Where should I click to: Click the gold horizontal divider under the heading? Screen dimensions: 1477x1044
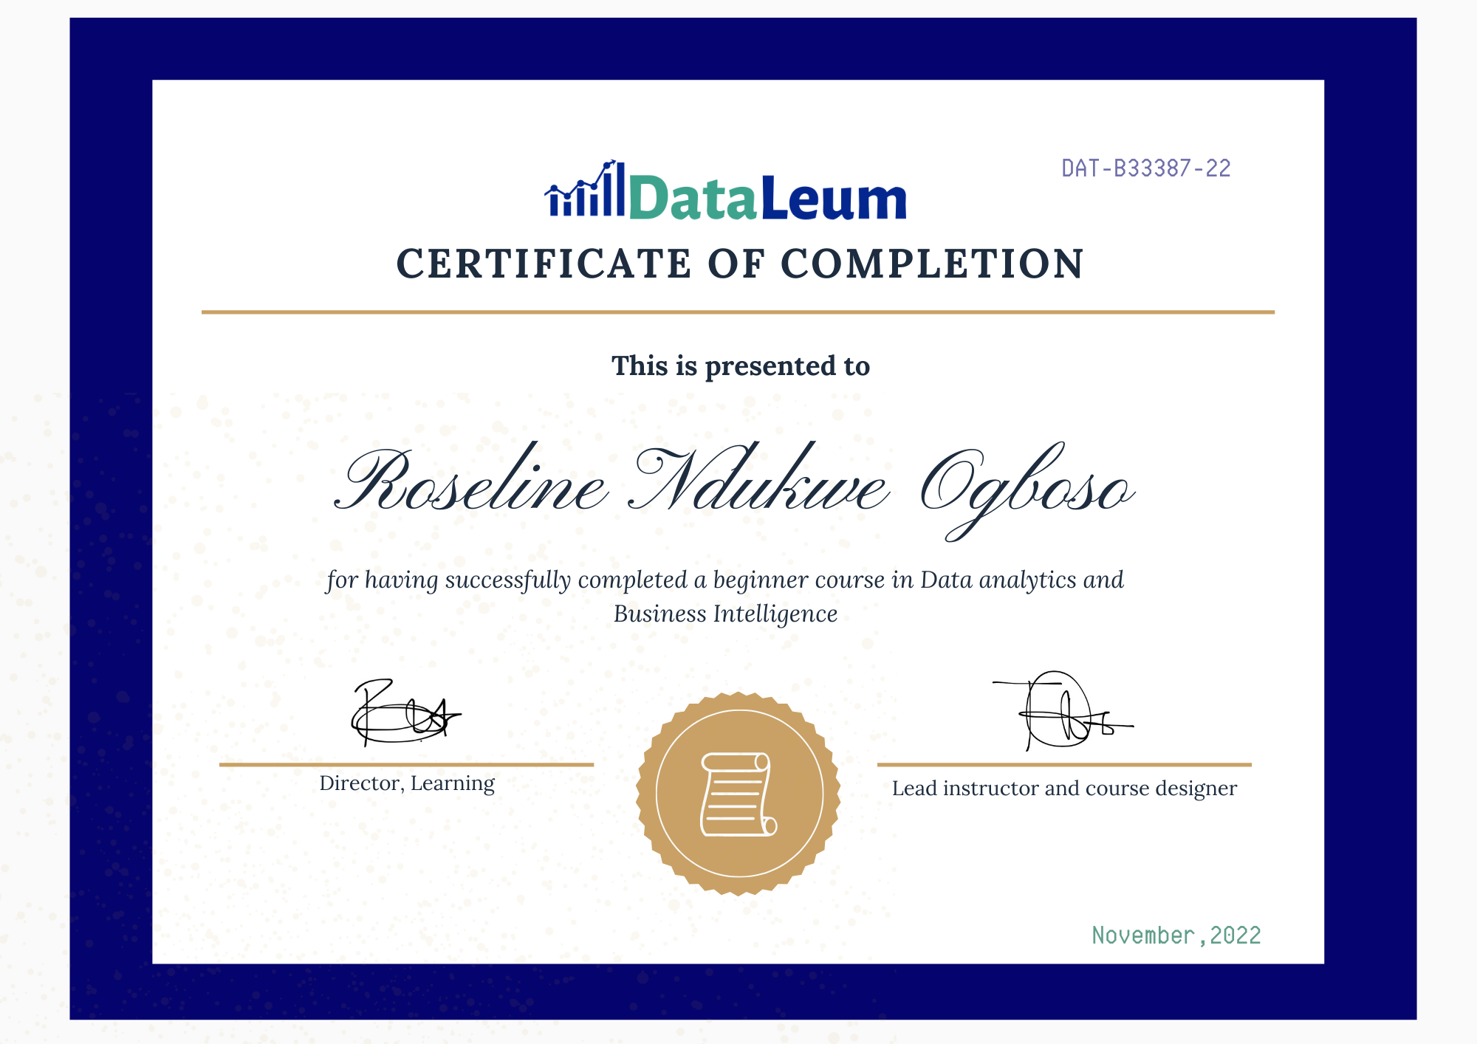pos(738,312)
